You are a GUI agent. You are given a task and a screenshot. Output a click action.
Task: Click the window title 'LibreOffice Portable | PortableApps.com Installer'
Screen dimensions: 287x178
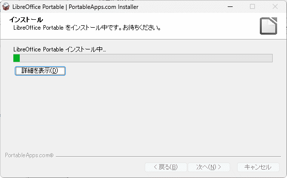pos(75,7)
